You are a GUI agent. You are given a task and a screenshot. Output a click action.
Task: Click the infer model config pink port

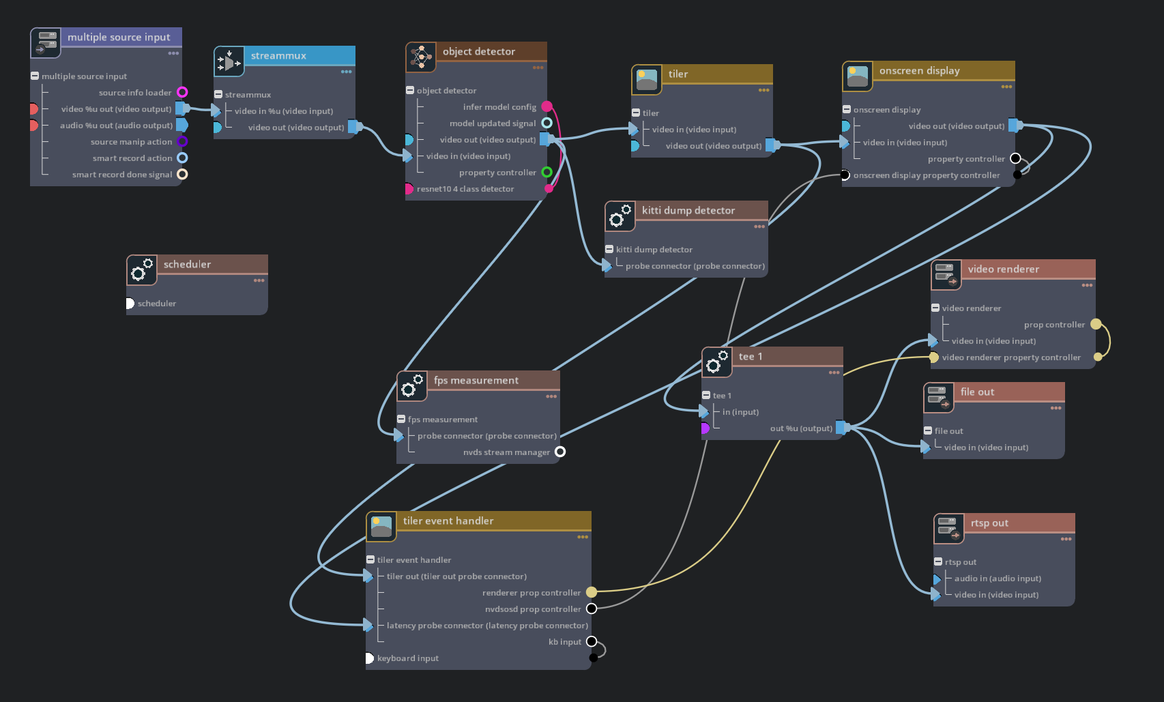coord(547,106)
